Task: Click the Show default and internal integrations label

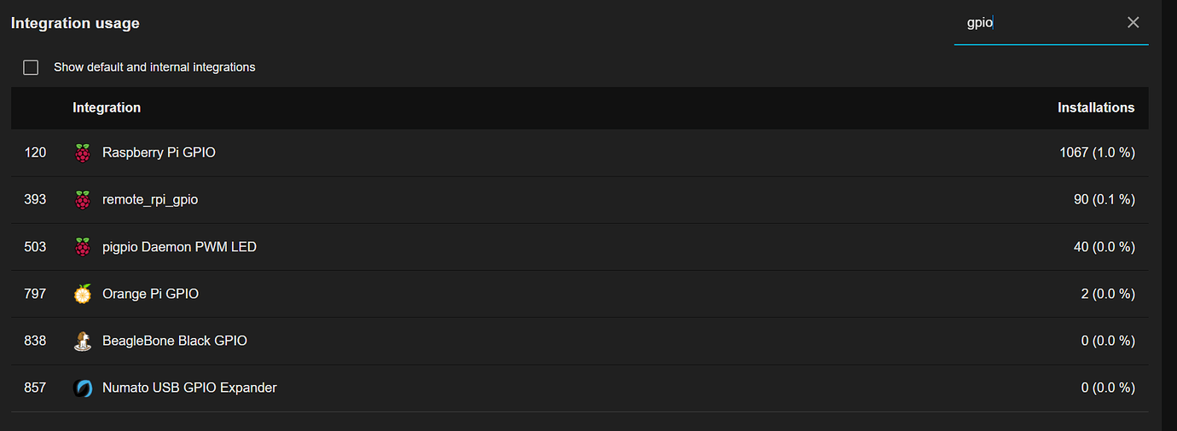Action: point(154,66)
